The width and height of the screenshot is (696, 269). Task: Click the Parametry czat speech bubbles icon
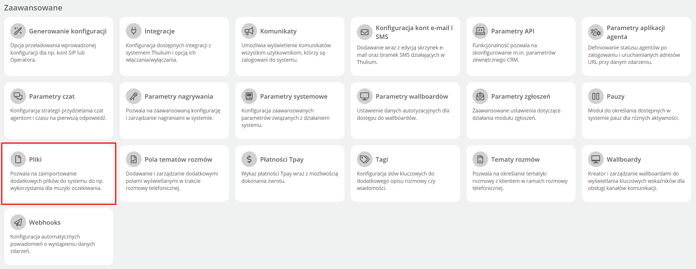point(18,96)
